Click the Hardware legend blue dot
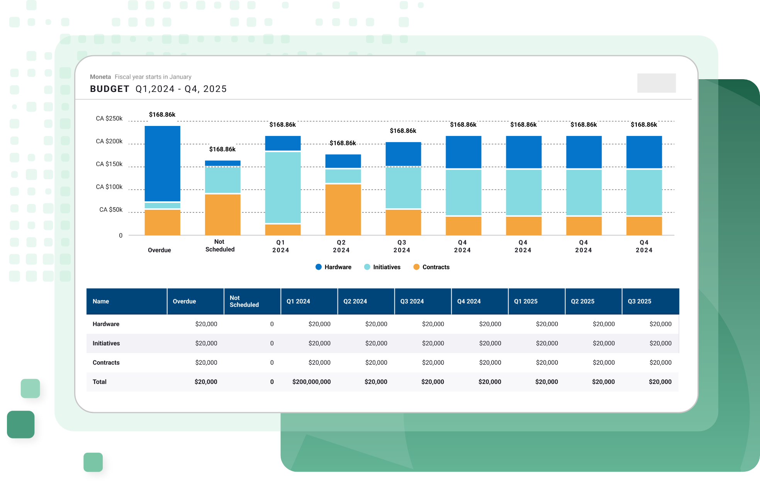 pos(319,267)
